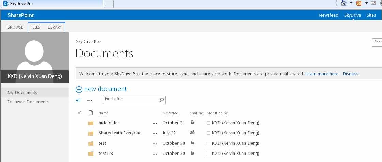Open more views ellipsis next to All

pos(90,100)
